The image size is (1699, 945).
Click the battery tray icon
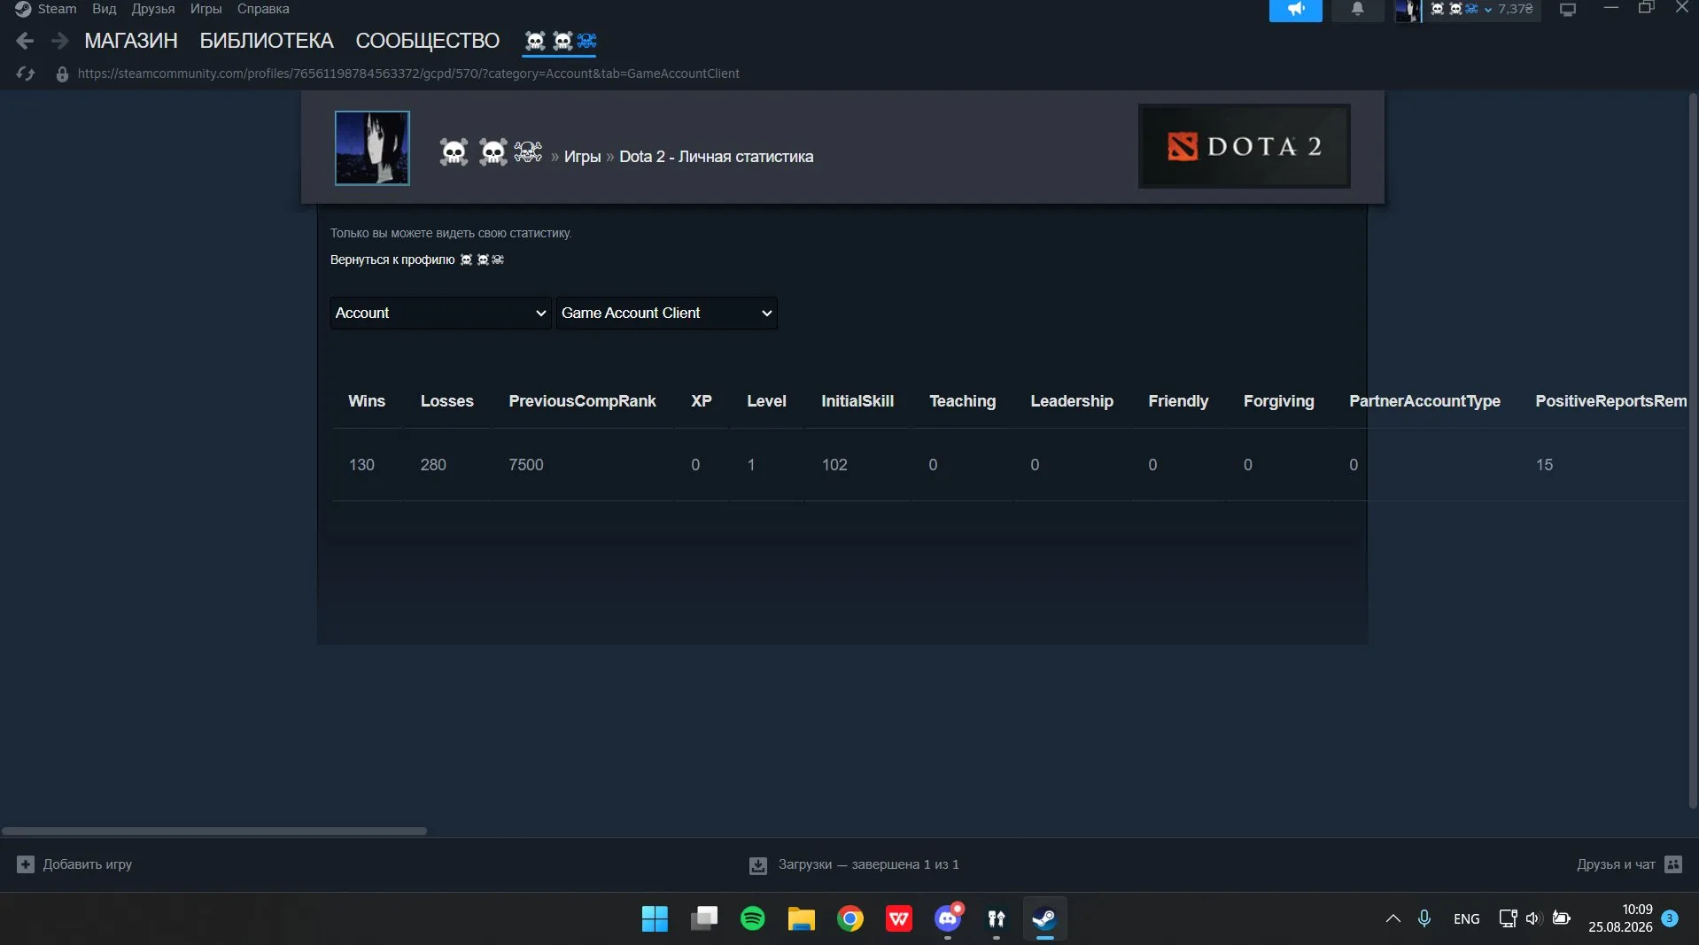point(1562,918)
